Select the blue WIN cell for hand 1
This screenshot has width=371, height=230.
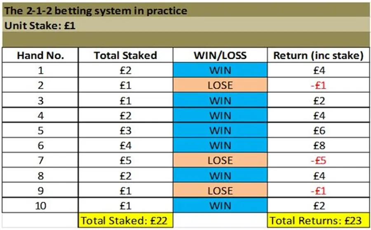[x=220, y=70]
